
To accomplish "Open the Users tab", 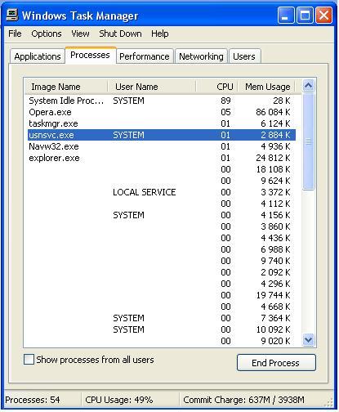I will pos(244,56).
